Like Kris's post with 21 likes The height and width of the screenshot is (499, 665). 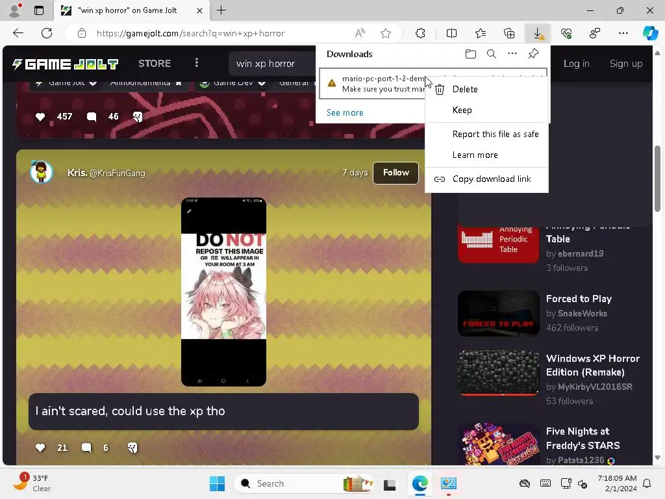[x=40, y=448]
